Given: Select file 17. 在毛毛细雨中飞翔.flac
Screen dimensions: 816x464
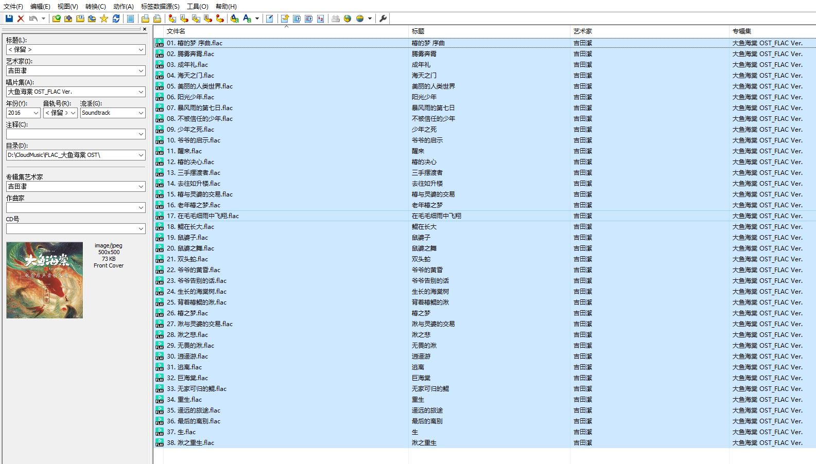Looking at the screenshot, I should coord(203,216).
